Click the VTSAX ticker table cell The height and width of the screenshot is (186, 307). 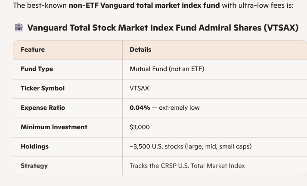[x=139, y=88]
